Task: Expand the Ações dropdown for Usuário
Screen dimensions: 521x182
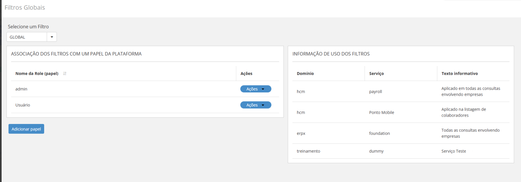Action: point(255,105)
